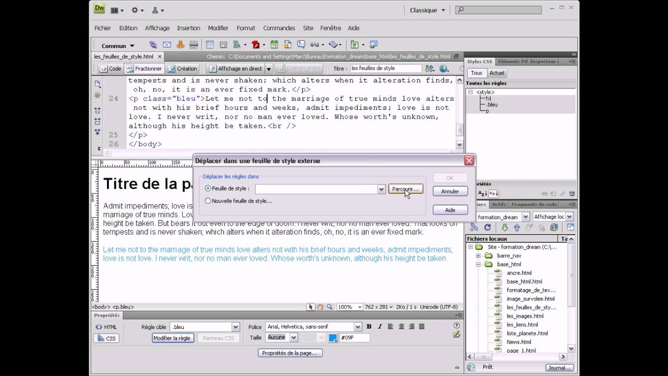Open the Commandes menu
Viewport: 668px width, 376px height.
pos(279,28)
